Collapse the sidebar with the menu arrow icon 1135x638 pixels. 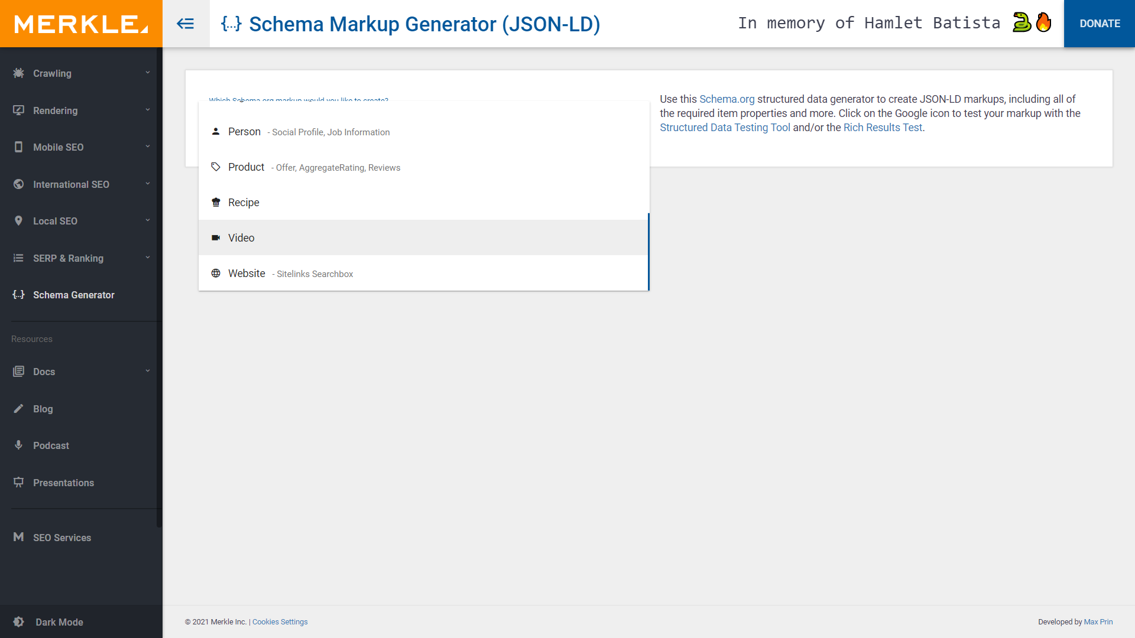(x=186, y=24)
